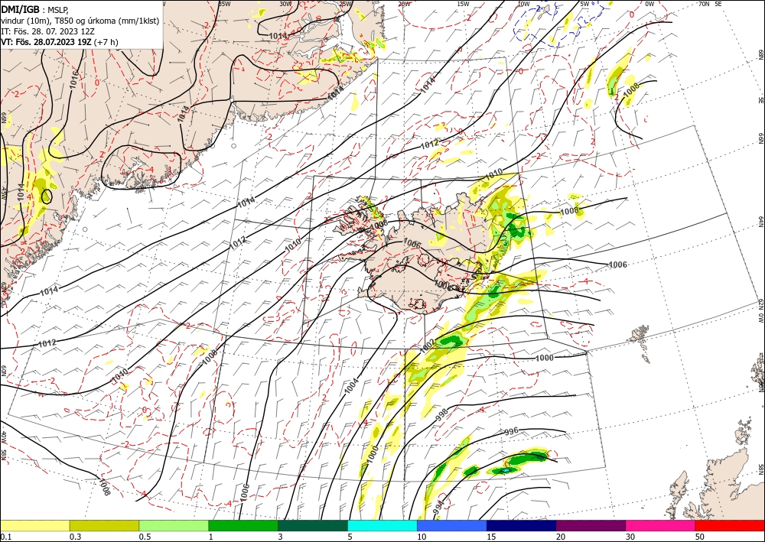Click the '994' isobar label

[438, 508]
